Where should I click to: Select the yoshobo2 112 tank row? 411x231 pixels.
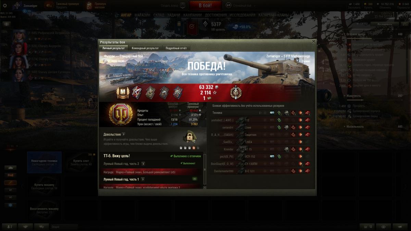tap(261, 120)
